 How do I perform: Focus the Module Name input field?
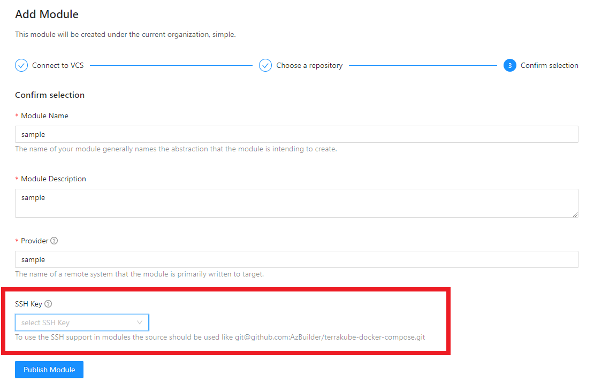tap(296, 134)
